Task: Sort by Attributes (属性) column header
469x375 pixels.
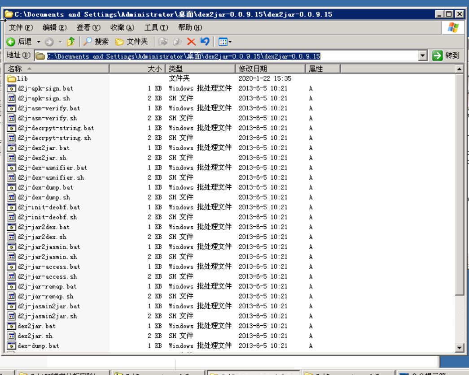Action: [x=323, y=69]
